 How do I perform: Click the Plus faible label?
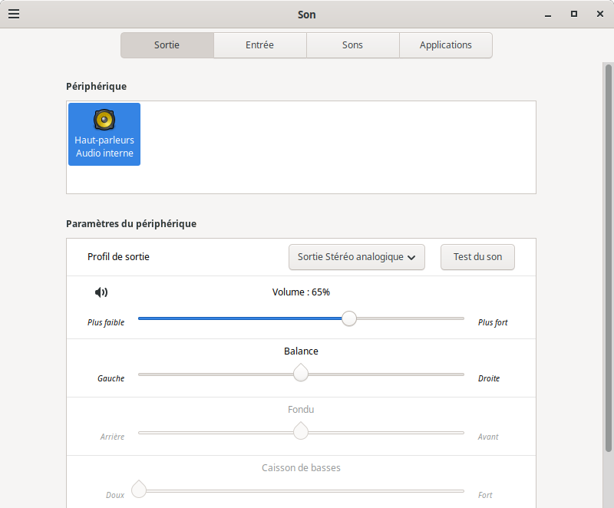pyautogui.click(x=106, y=322)
